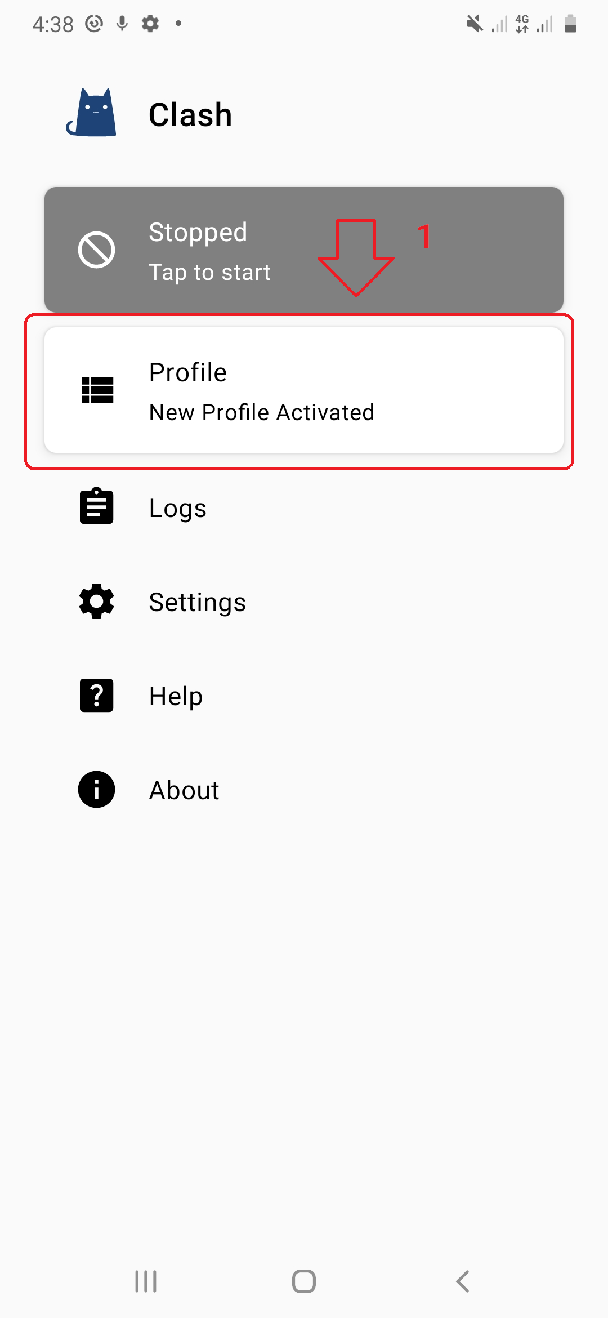Open the Help menu item
This screenshot has height=1318, width=608.
tap(176, 696)
